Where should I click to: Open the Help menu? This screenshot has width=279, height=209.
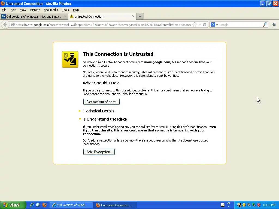coord(76,10)
